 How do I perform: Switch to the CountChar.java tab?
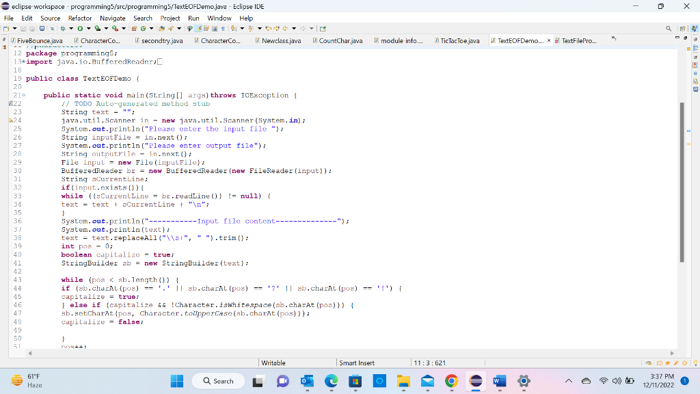338,40
